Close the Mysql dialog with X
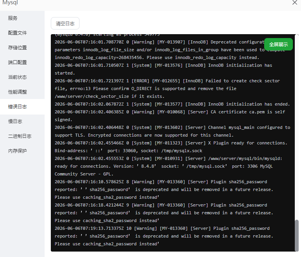 click(295, 2)
